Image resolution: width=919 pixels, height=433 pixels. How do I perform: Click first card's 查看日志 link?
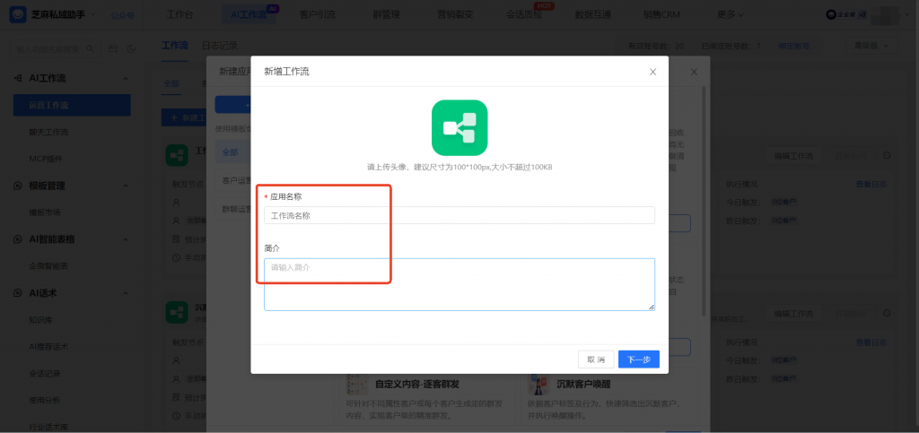(x=871, y=184)
